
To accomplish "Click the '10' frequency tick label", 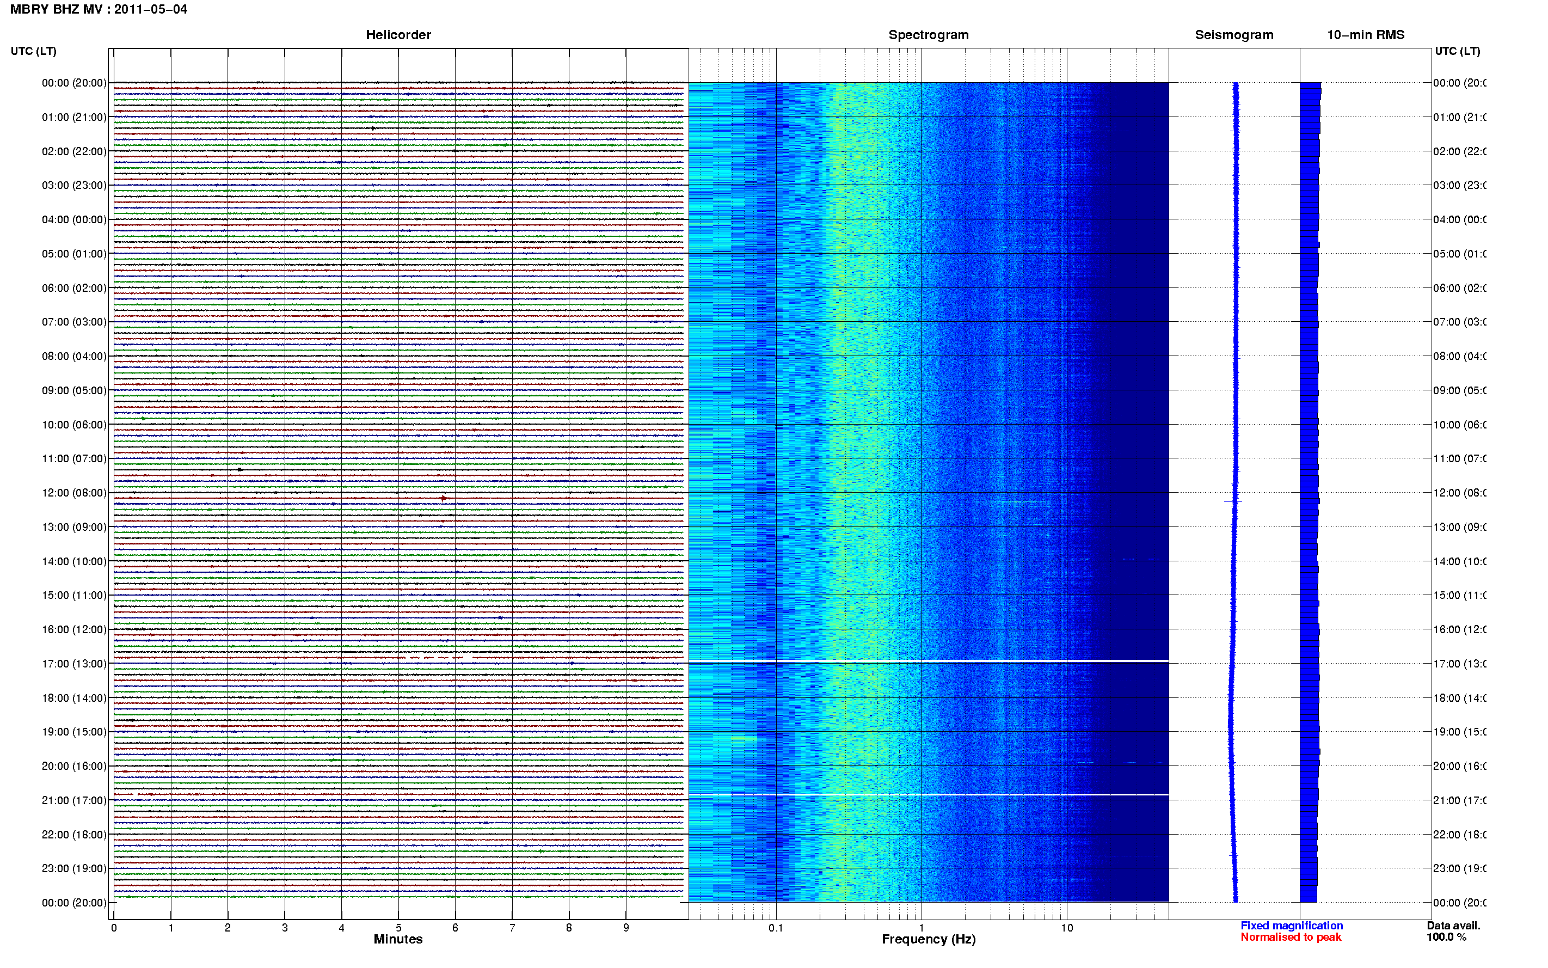I will coord(1067,928).
